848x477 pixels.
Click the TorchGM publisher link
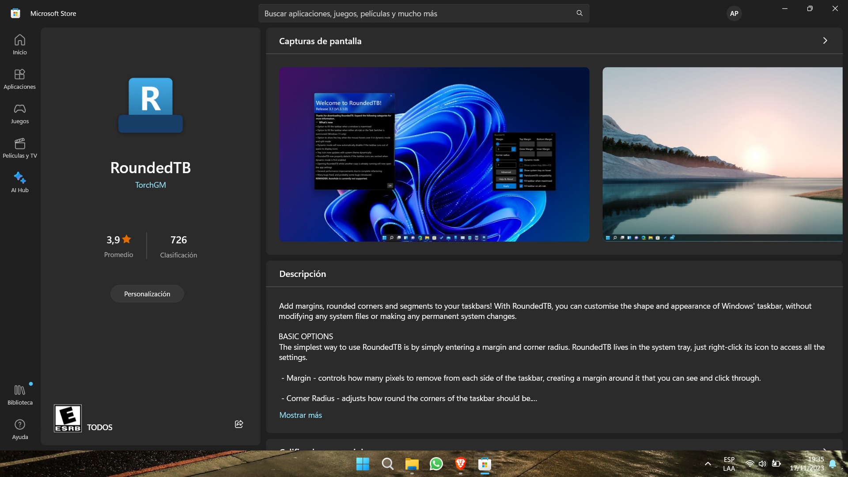click(x=150, y=185)
